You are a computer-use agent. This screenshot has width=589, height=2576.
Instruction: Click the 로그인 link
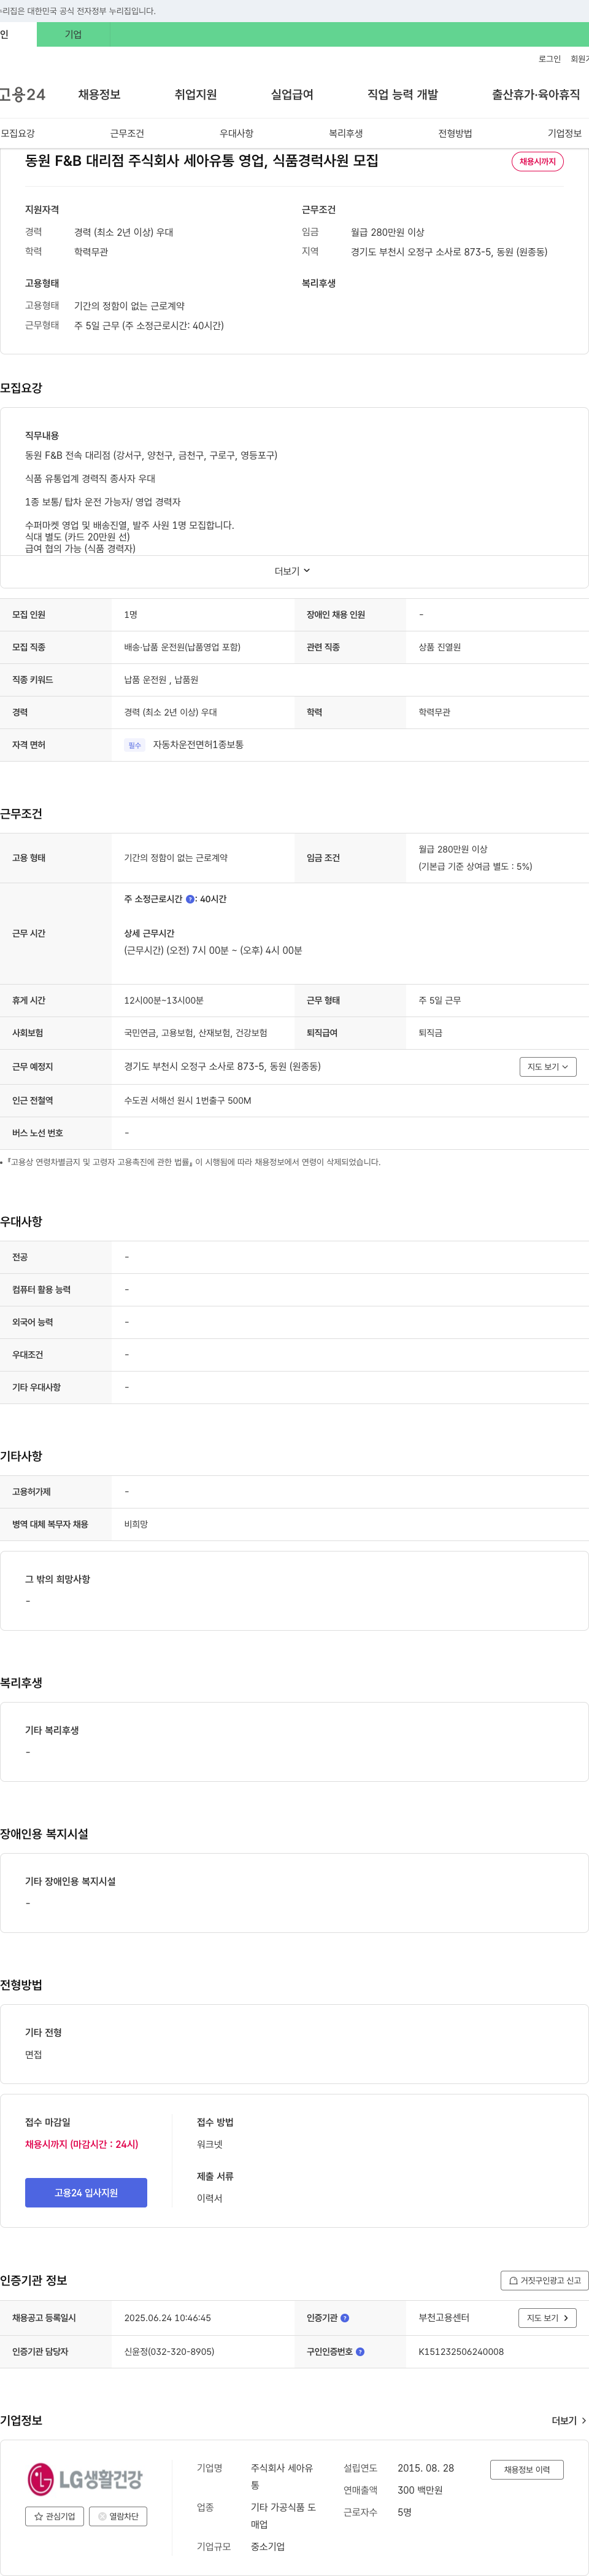point(549,59)
